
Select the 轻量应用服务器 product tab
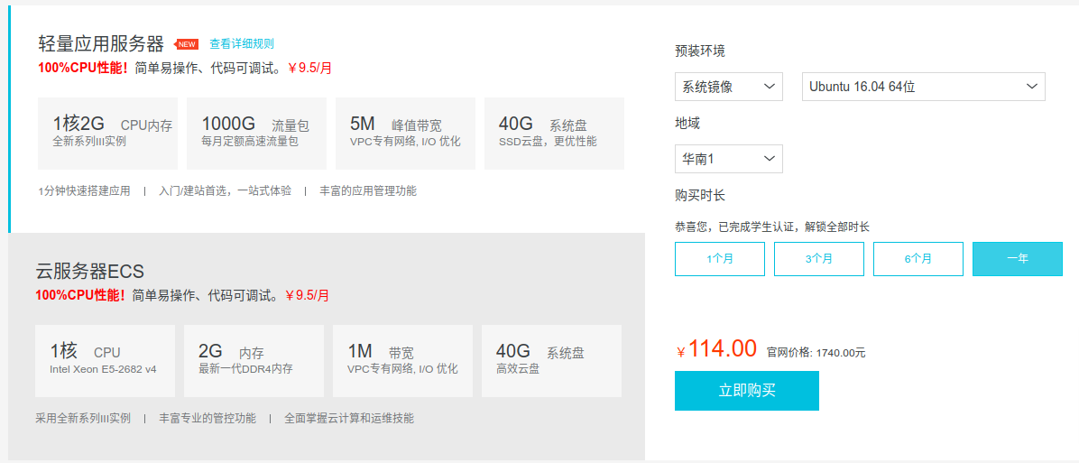pos(327,119)
